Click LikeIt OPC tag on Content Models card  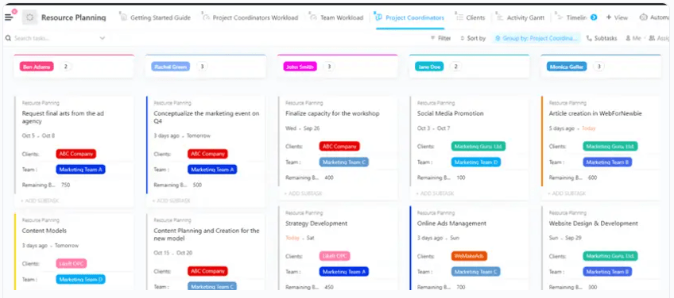[x=71, y=263]
